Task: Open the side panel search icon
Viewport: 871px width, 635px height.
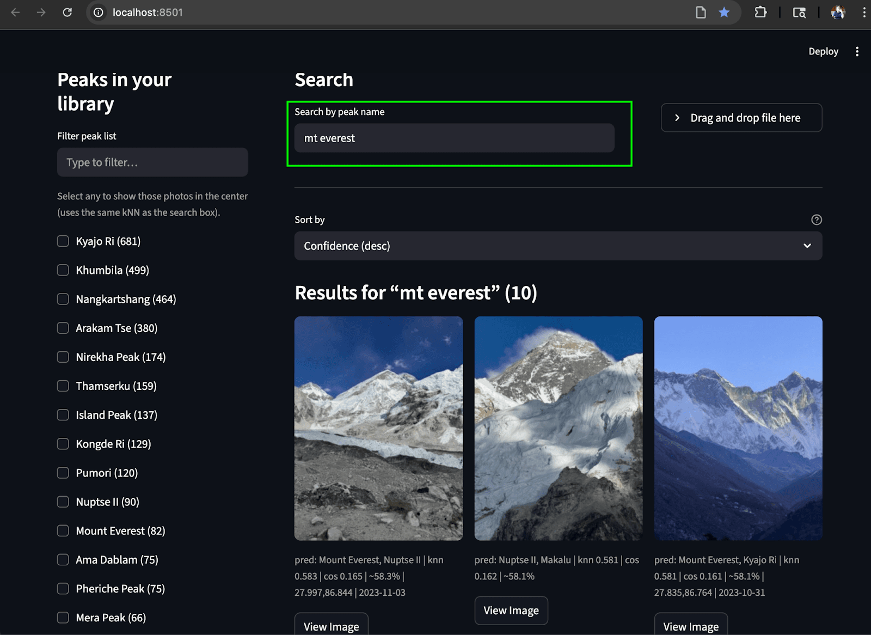Action: pos(799,12)
